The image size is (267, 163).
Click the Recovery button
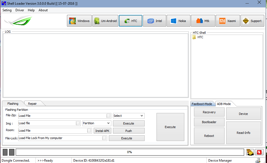pos(209,112)
